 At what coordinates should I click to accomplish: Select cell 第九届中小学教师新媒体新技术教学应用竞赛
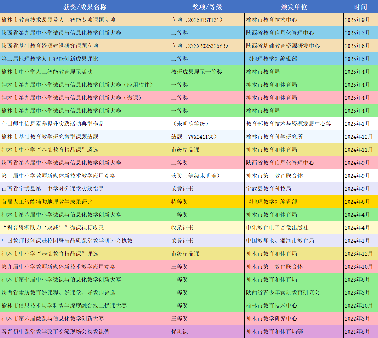[x=85, y=267]
